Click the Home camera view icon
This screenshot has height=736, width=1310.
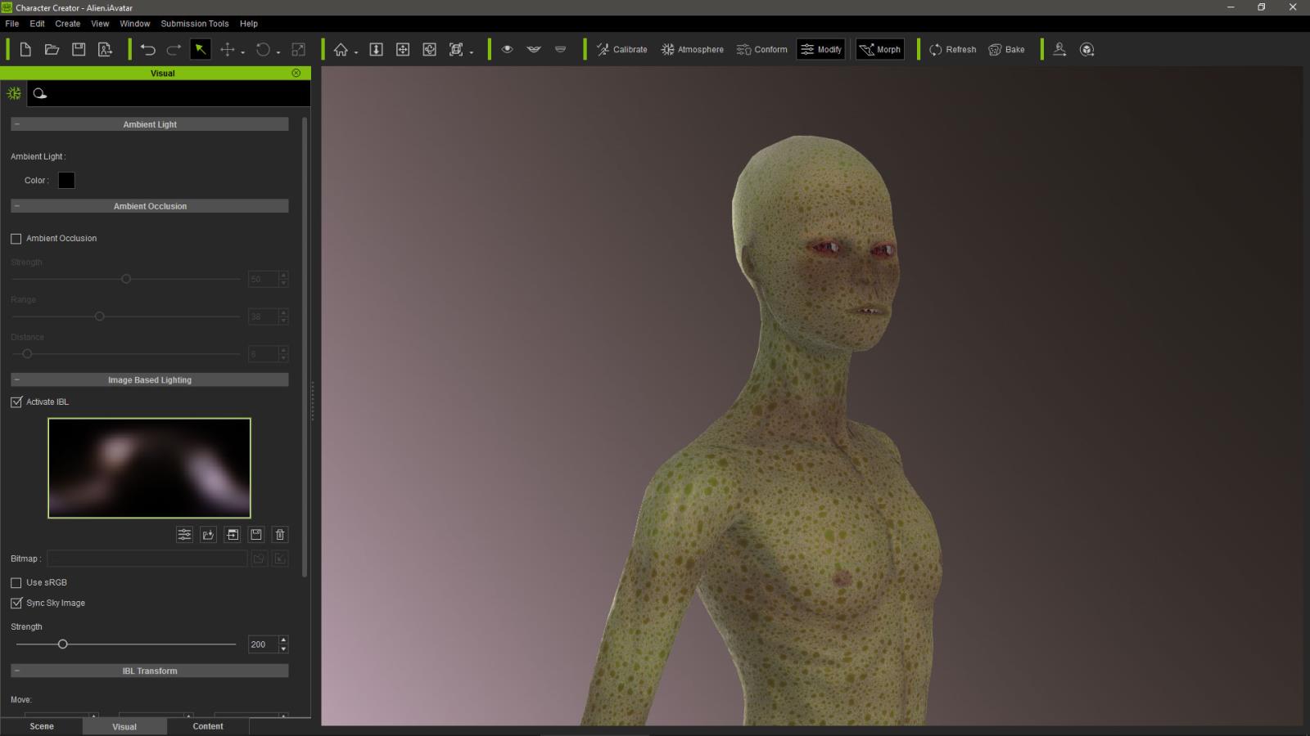(x=341, y=49)
